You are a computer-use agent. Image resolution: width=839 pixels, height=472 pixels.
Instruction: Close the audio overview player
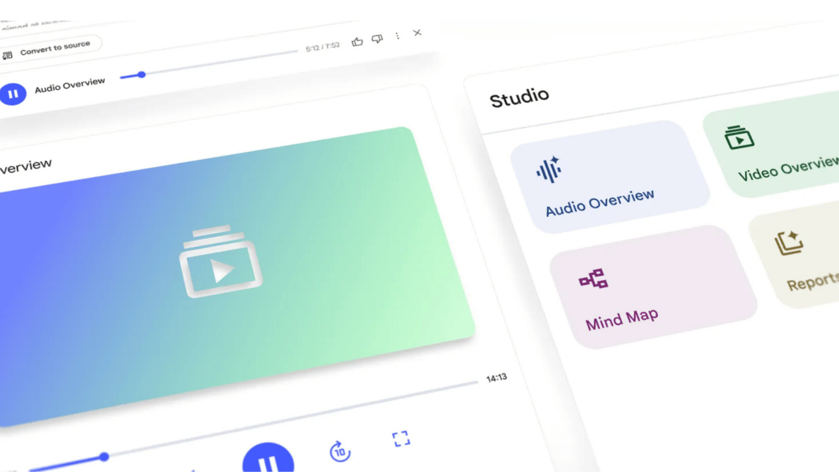pyautogui.click(x=417, y=32)
